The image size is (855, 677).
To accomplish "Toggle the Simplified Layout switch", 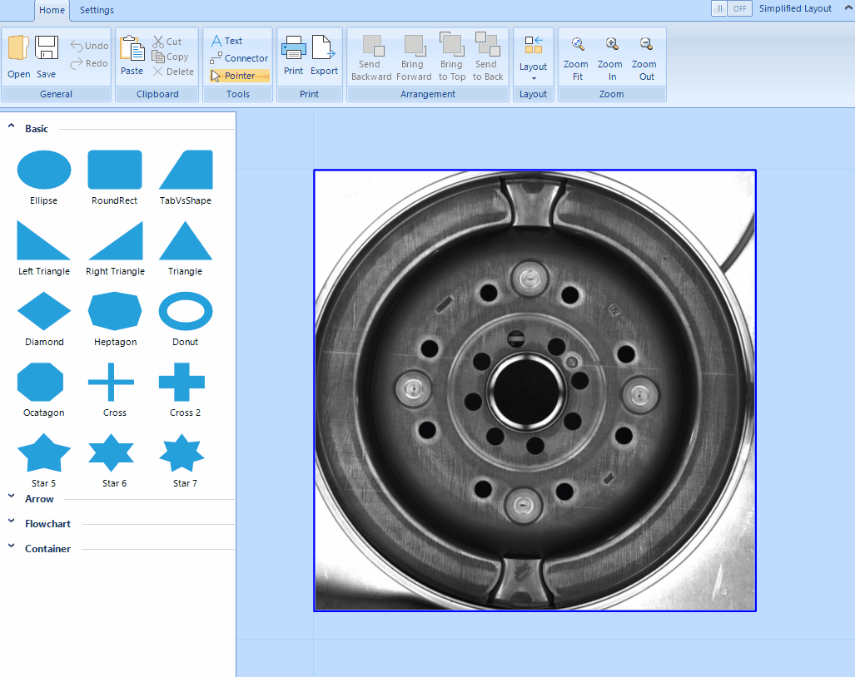I will click(731, 8).
